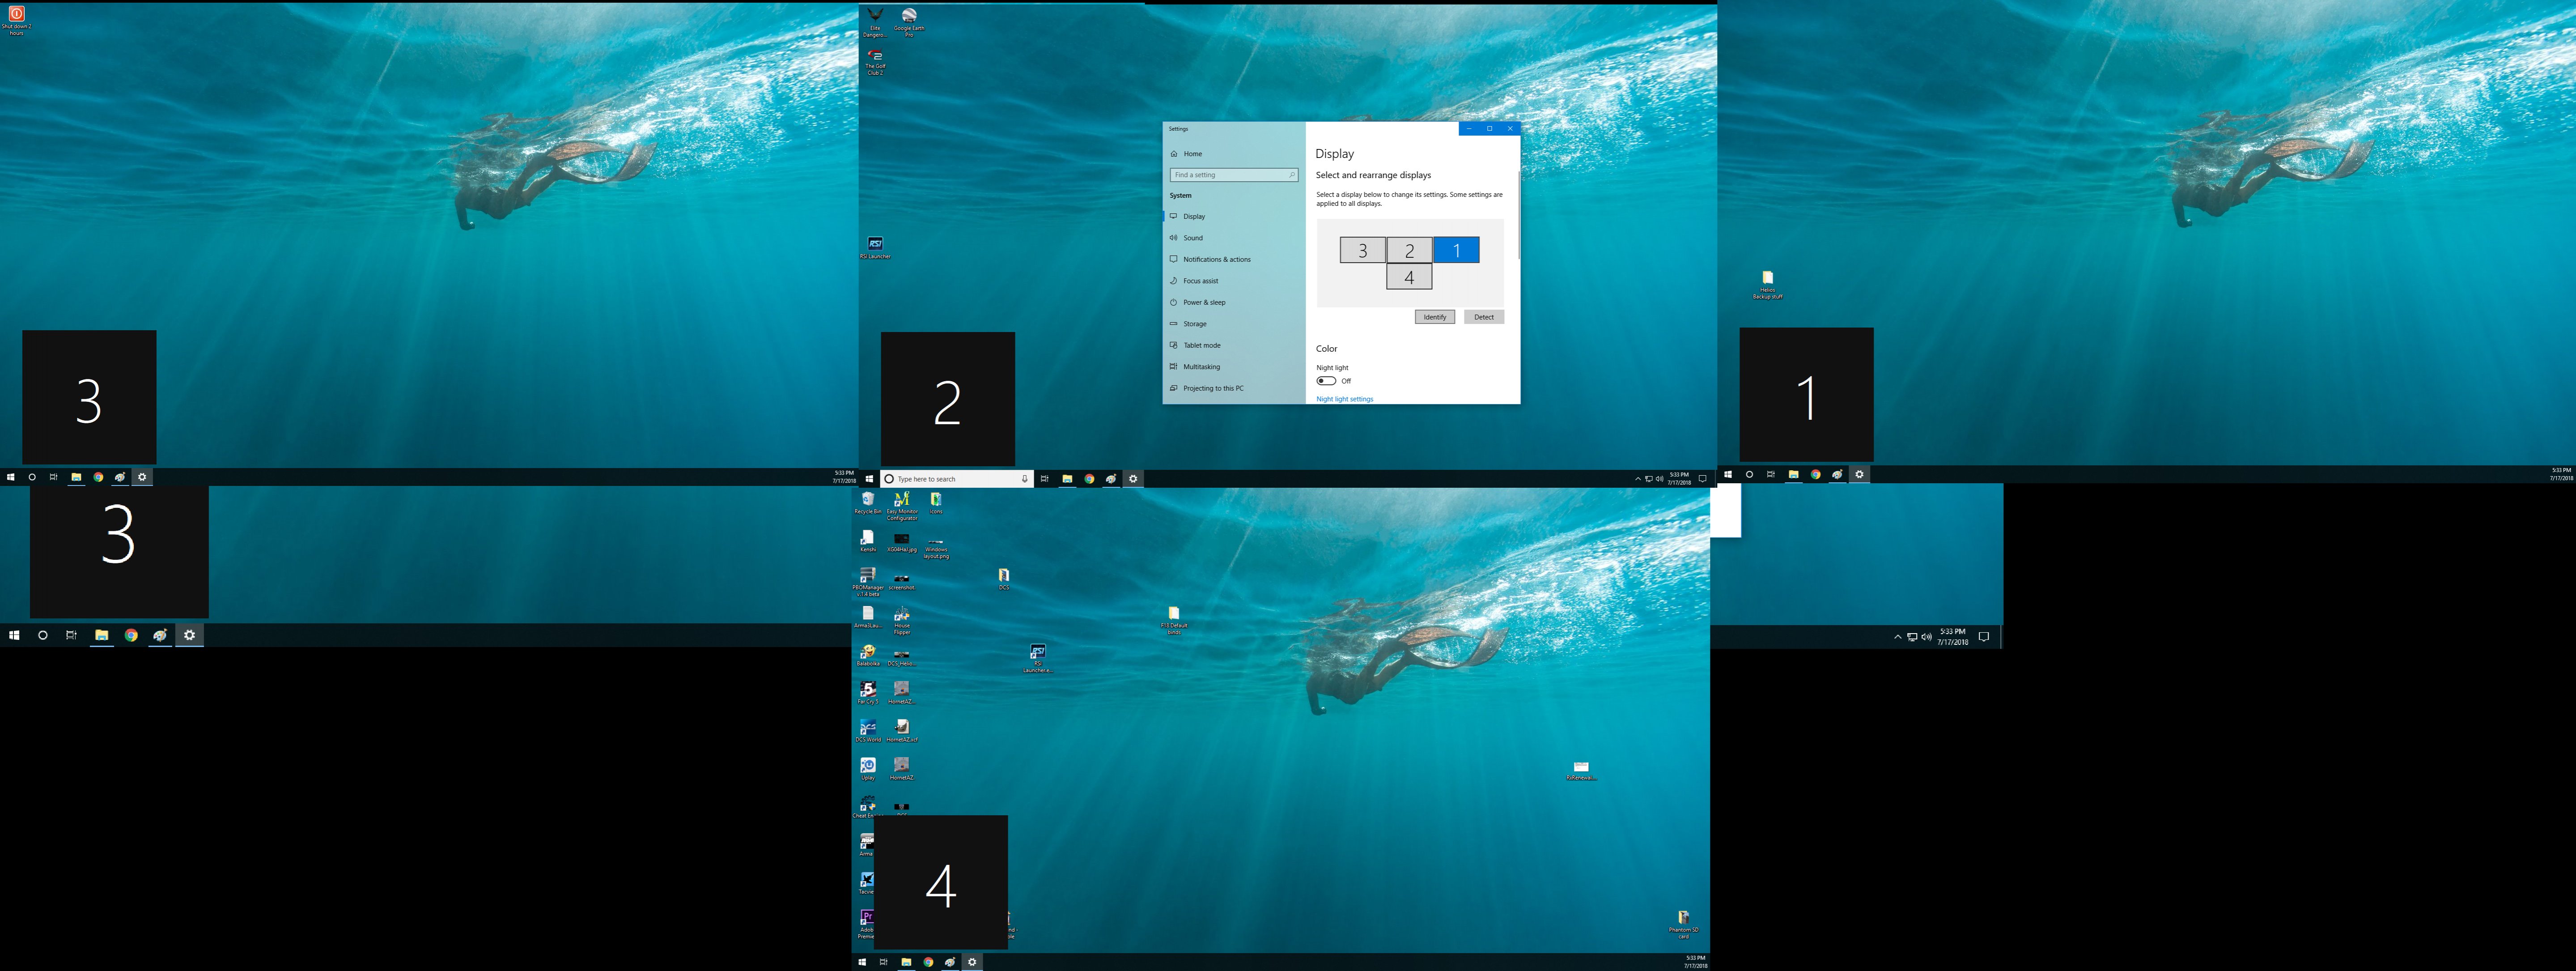Launch the DCS World shortcut
Image resolution: width=2576 pixels, height=971 pixels.
click(868, 732)
